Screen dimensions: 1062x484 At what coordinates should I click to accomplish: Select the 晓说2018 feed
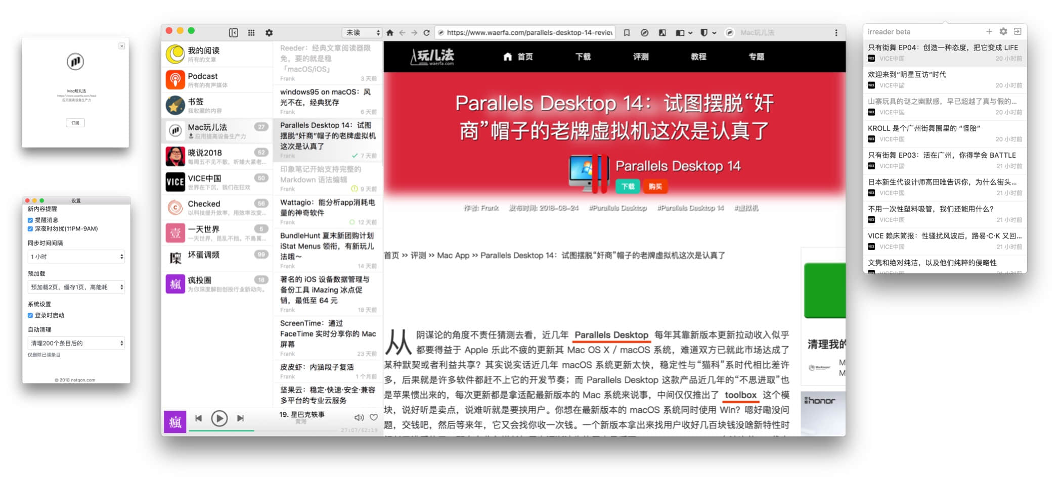[x=217, y=156]
